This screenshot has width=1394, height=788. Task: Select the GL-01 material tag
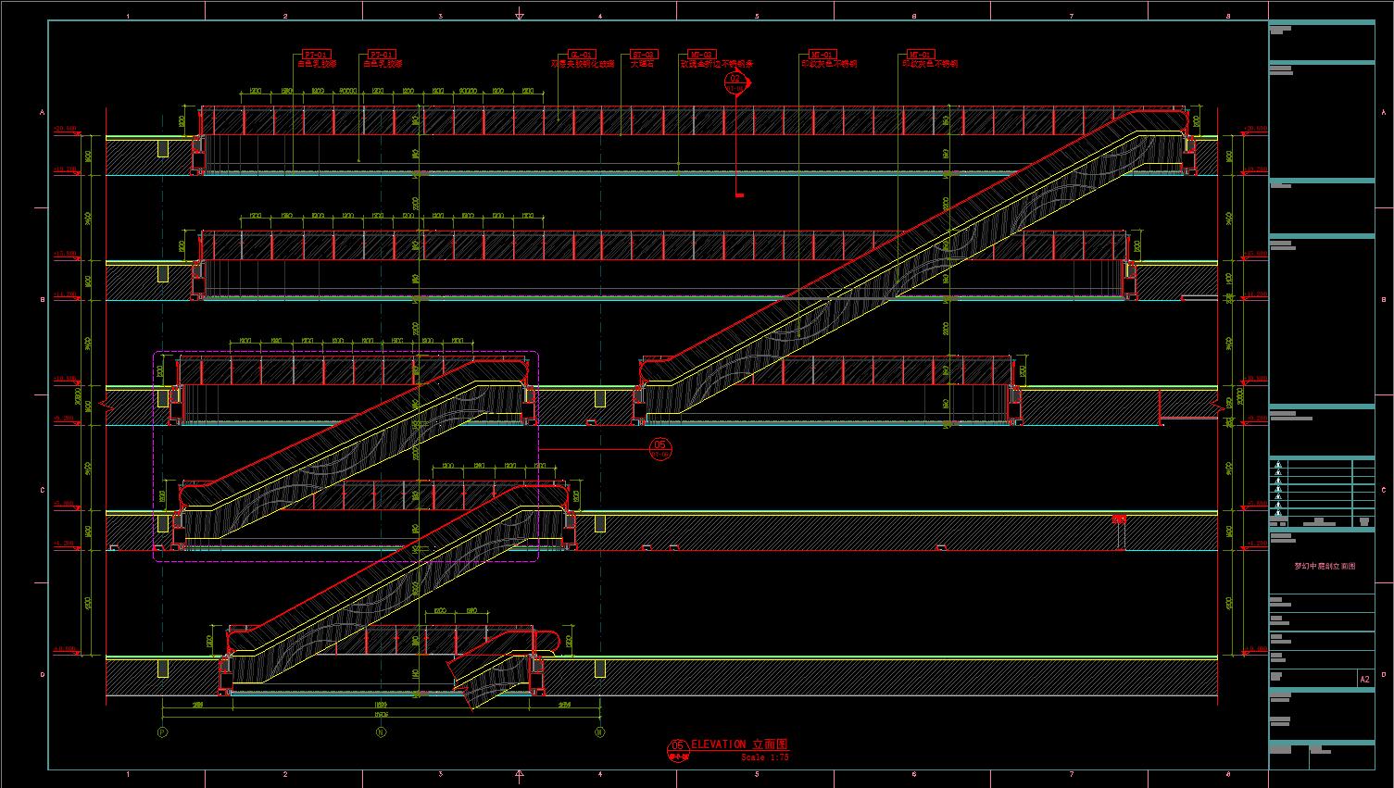[x=581, y=56]
